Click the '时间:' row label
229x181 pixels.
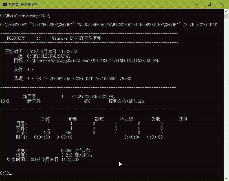[x=21, y=137]
